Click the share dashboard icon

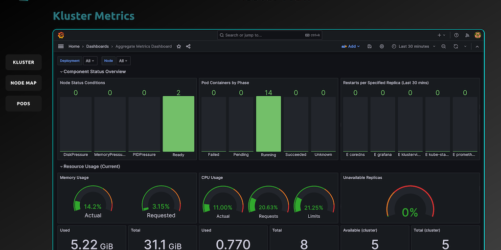(188, 46)
